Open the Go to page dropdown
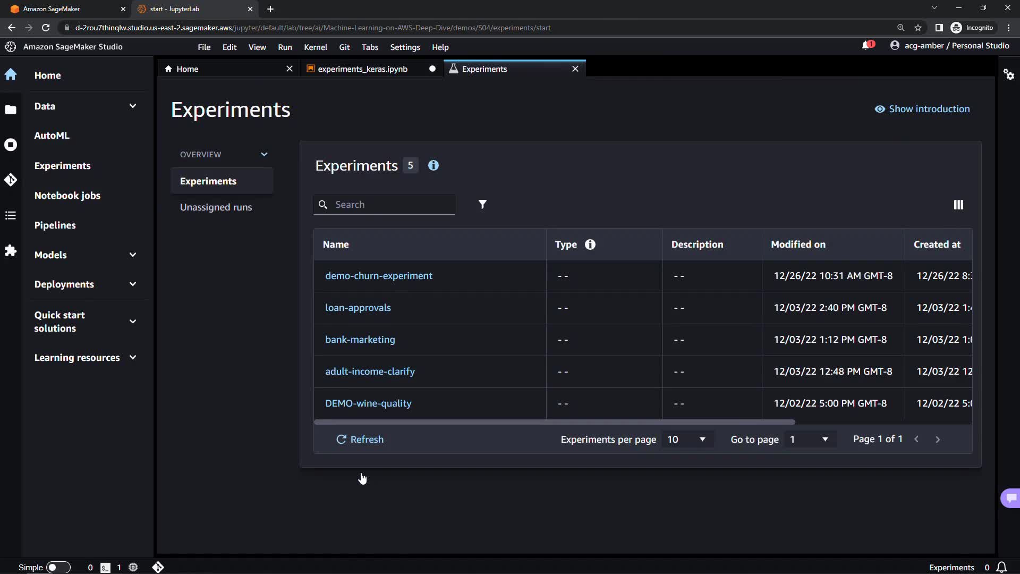 click(x=809, y=440)
